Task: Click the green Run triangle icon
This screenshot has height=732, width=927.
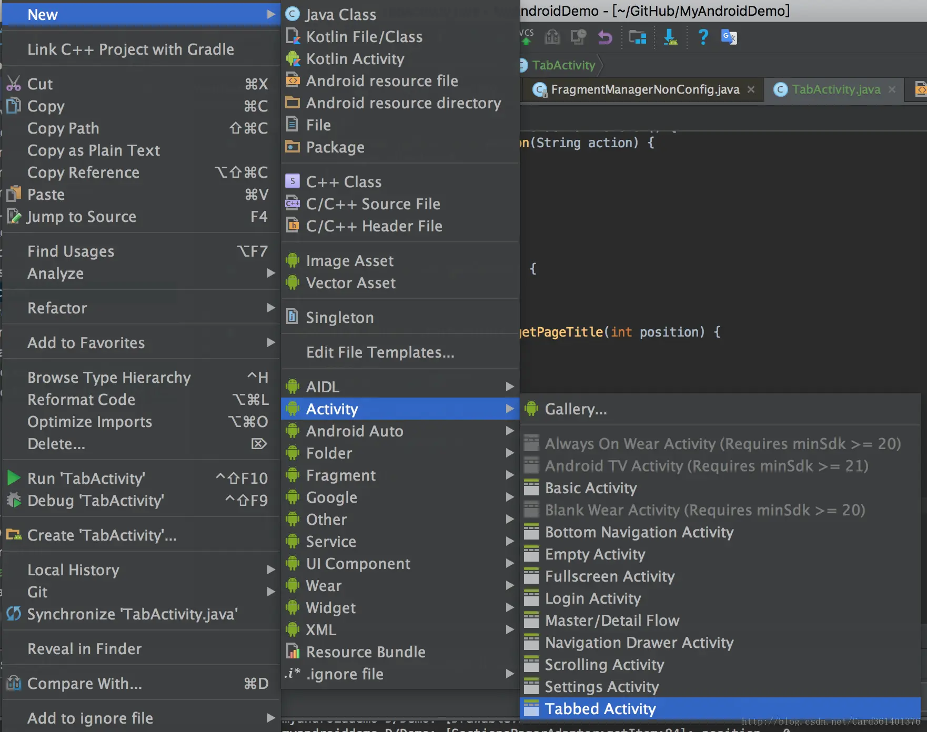Action: tap(14, 478)
